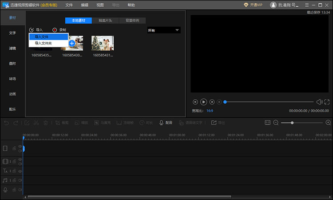Switch to 本地素材 tab

(x=78, y=20)
